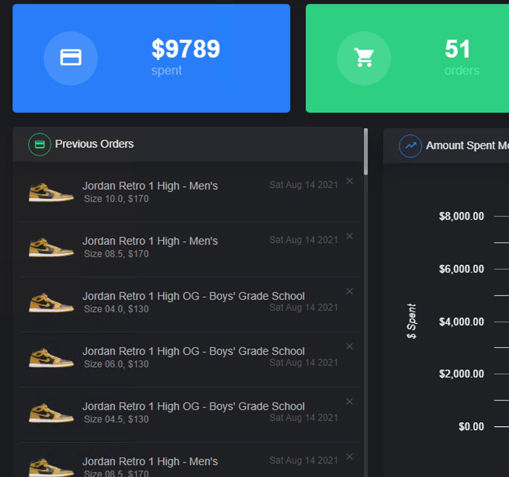Select the $9789 total spent amount
The height and width of the screenshot is (477, 509).
pos(186,49)
